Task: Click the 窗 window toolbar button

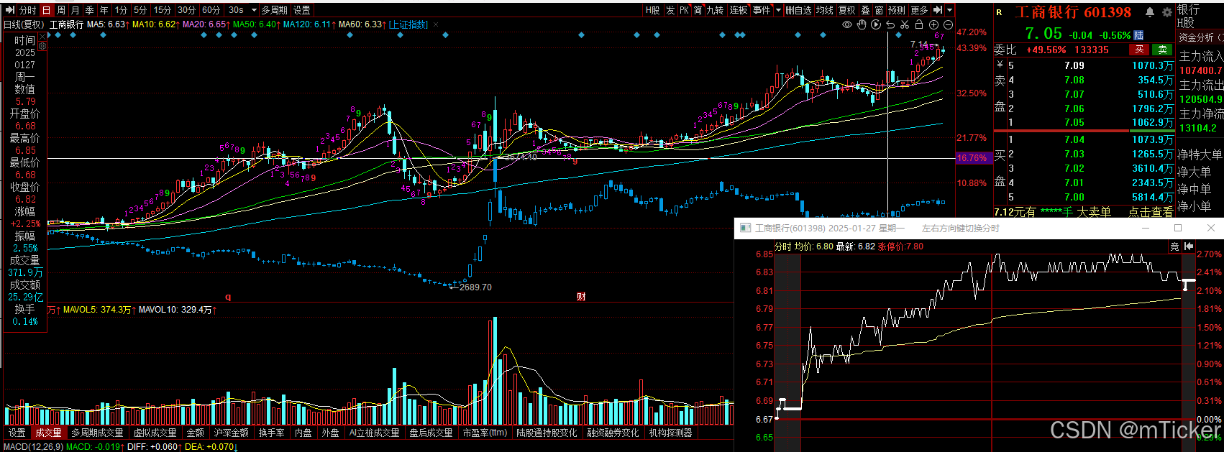Action: 879,10
